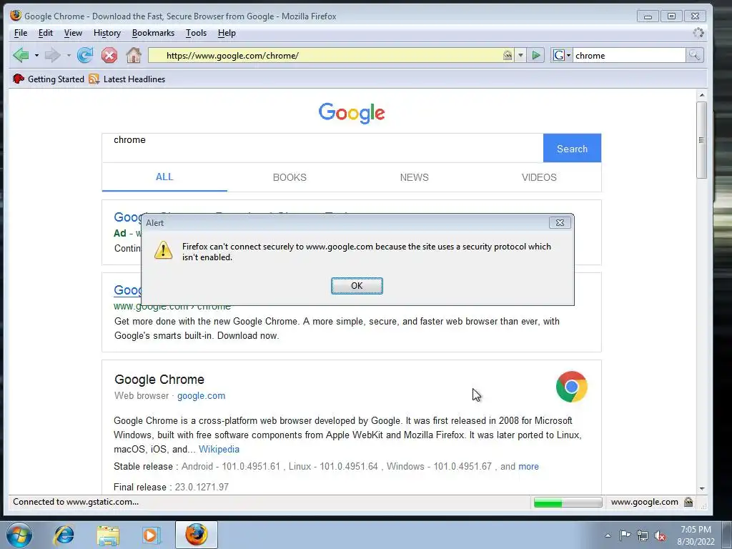Click the page loading progress bar
The height and width of the screenshot is (549, 732).
pyautogui.click(x=568, y=503)
